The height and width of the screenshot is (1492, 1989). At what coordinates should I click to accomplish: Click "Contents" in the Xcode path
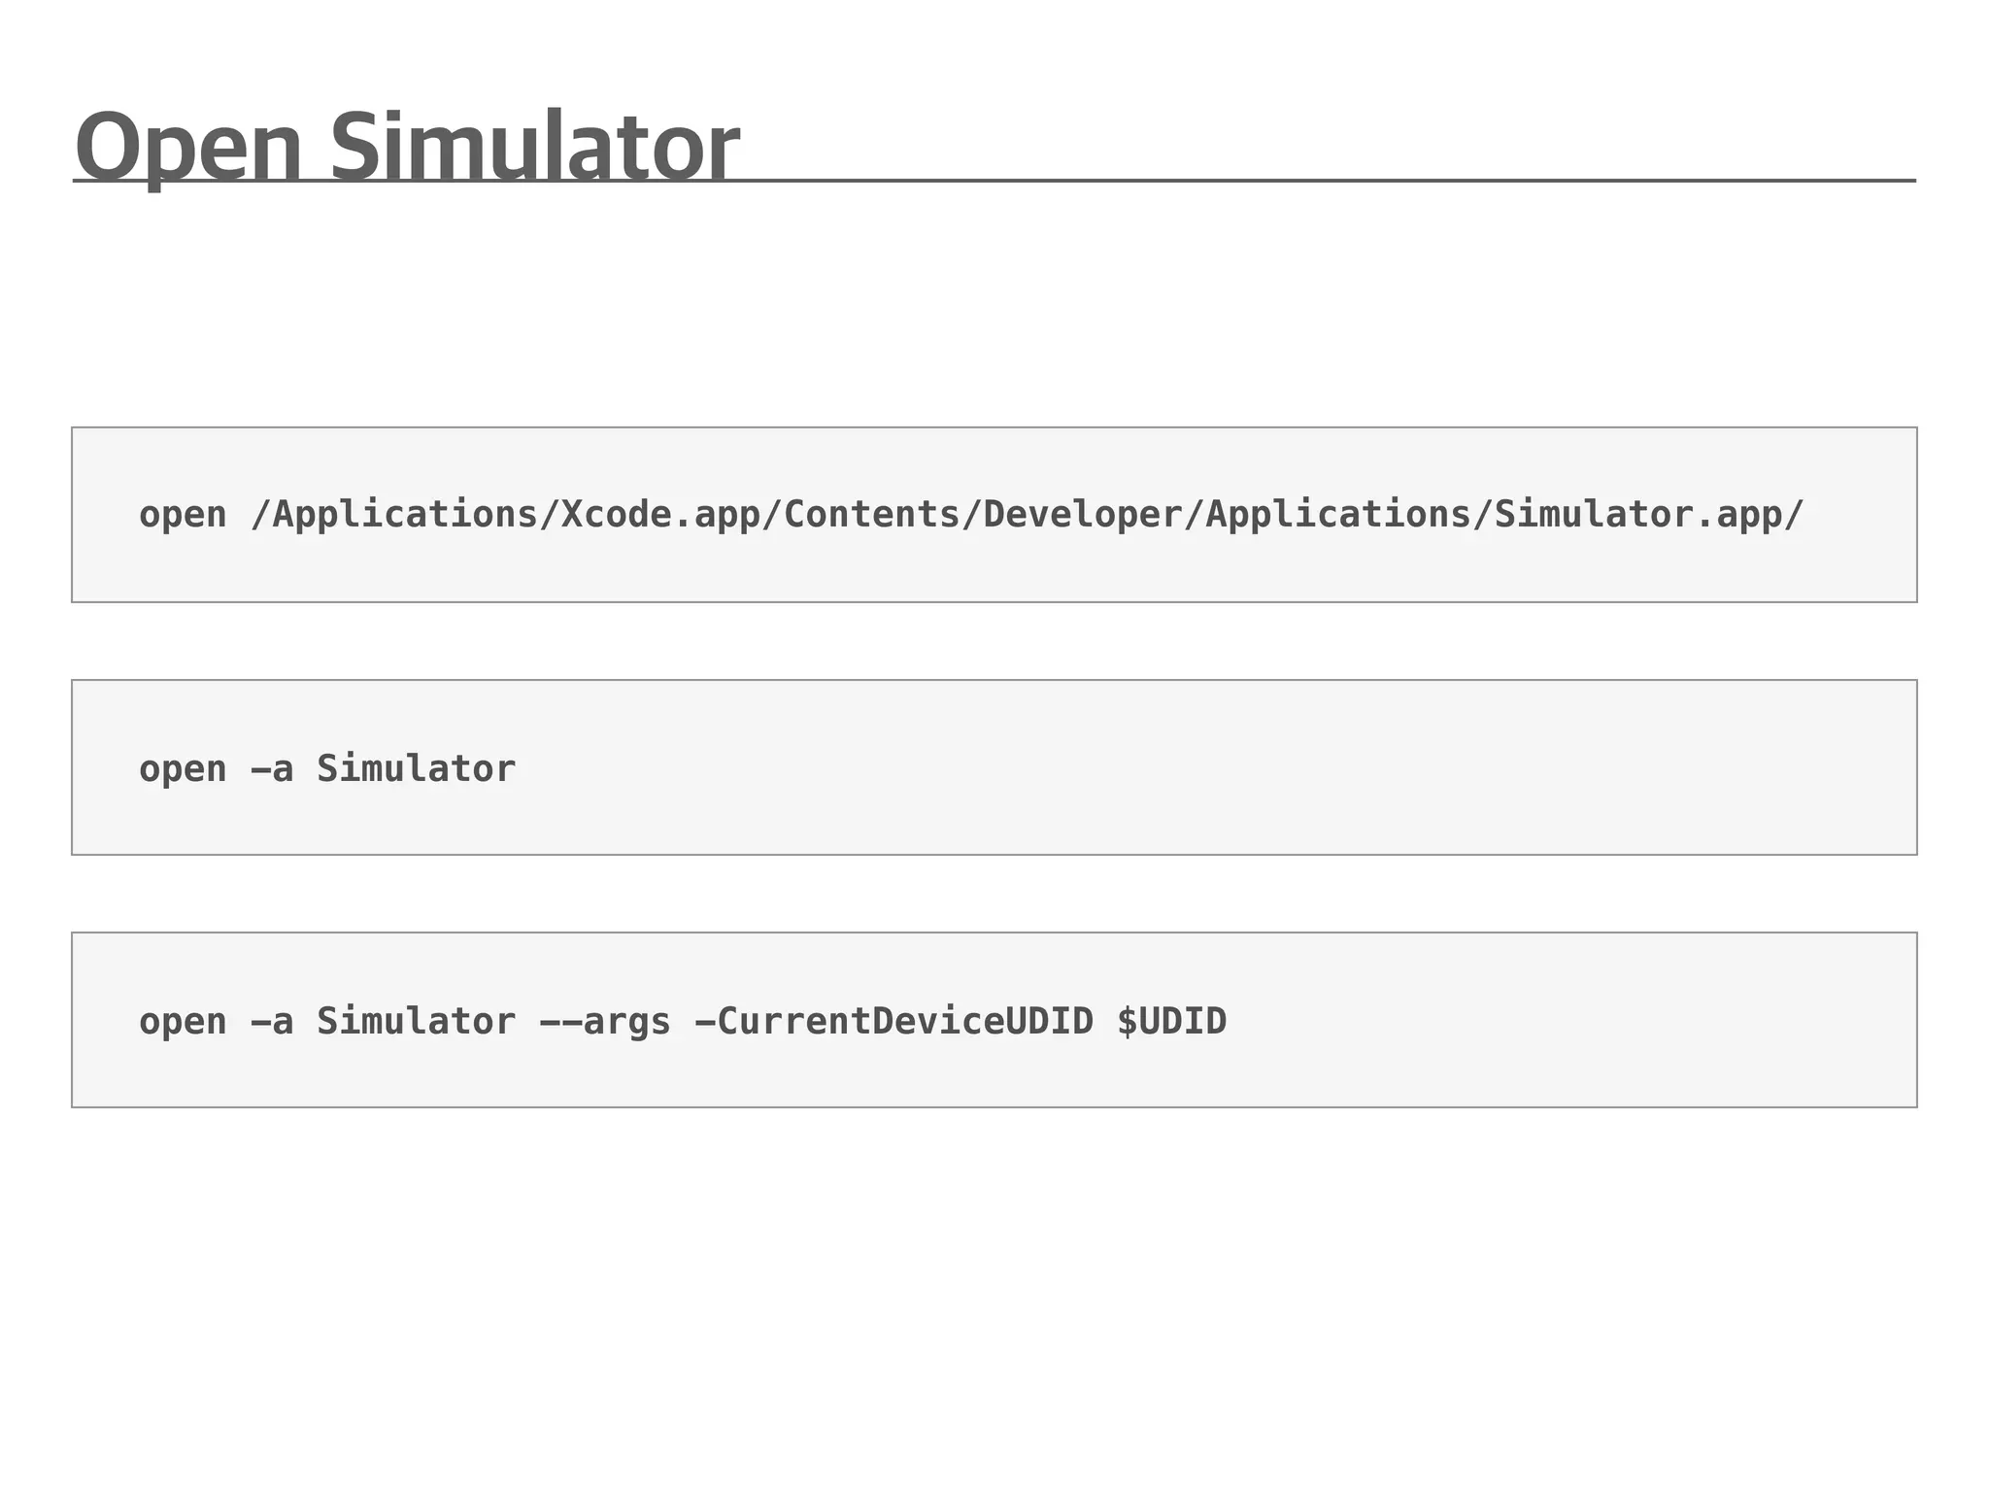tap(871, 515)
